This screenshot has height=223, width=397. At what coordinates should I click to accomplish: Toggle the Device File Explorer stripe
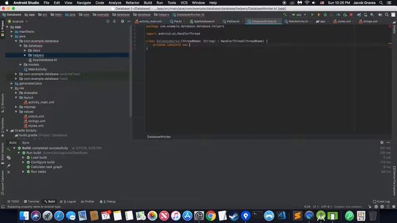[x=395, y=180]
